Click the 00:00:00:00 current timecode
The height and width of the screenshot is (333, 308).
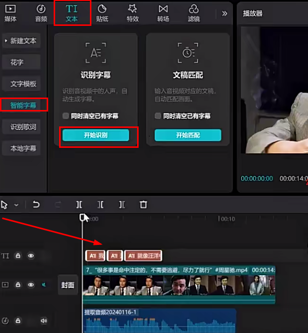point(257,179)
